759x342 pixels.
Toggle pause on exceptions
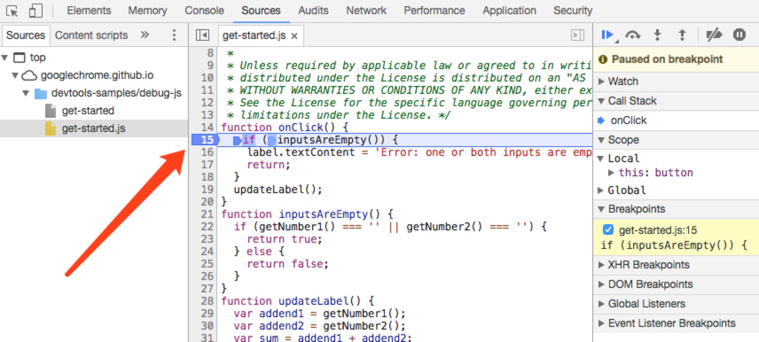click(739, 35)
